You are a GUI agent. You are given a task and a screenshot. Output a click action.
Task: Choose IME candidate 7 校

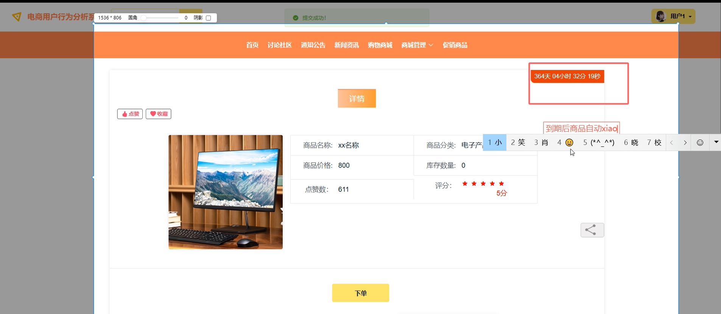coord(654,143)
